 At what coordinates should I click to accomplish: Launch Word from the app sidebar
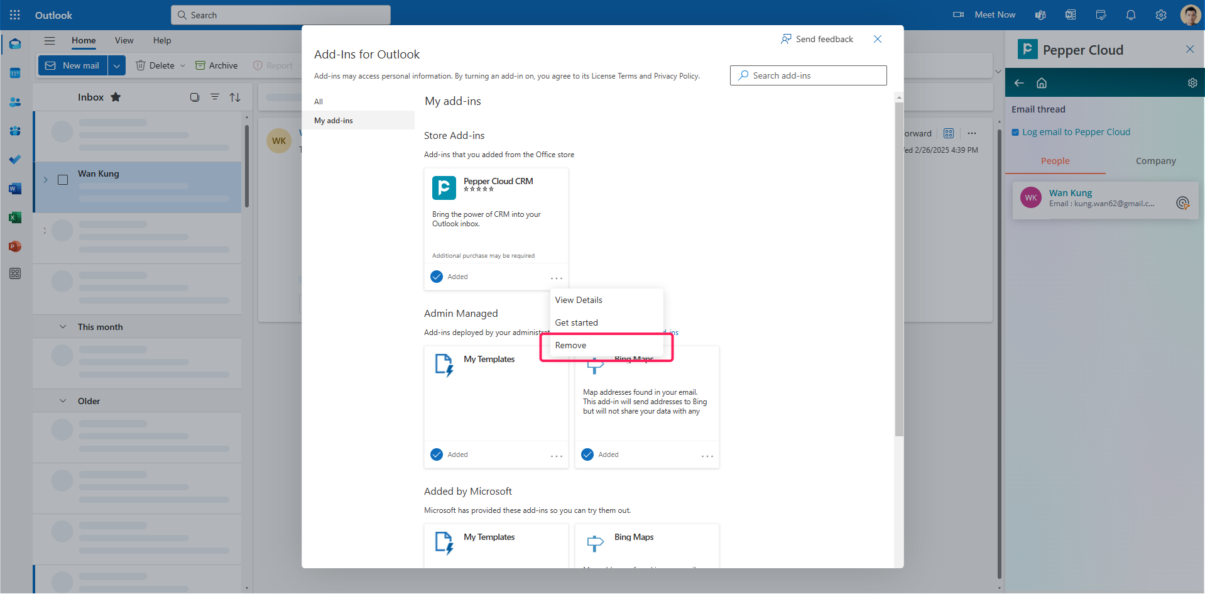point(15,189)
